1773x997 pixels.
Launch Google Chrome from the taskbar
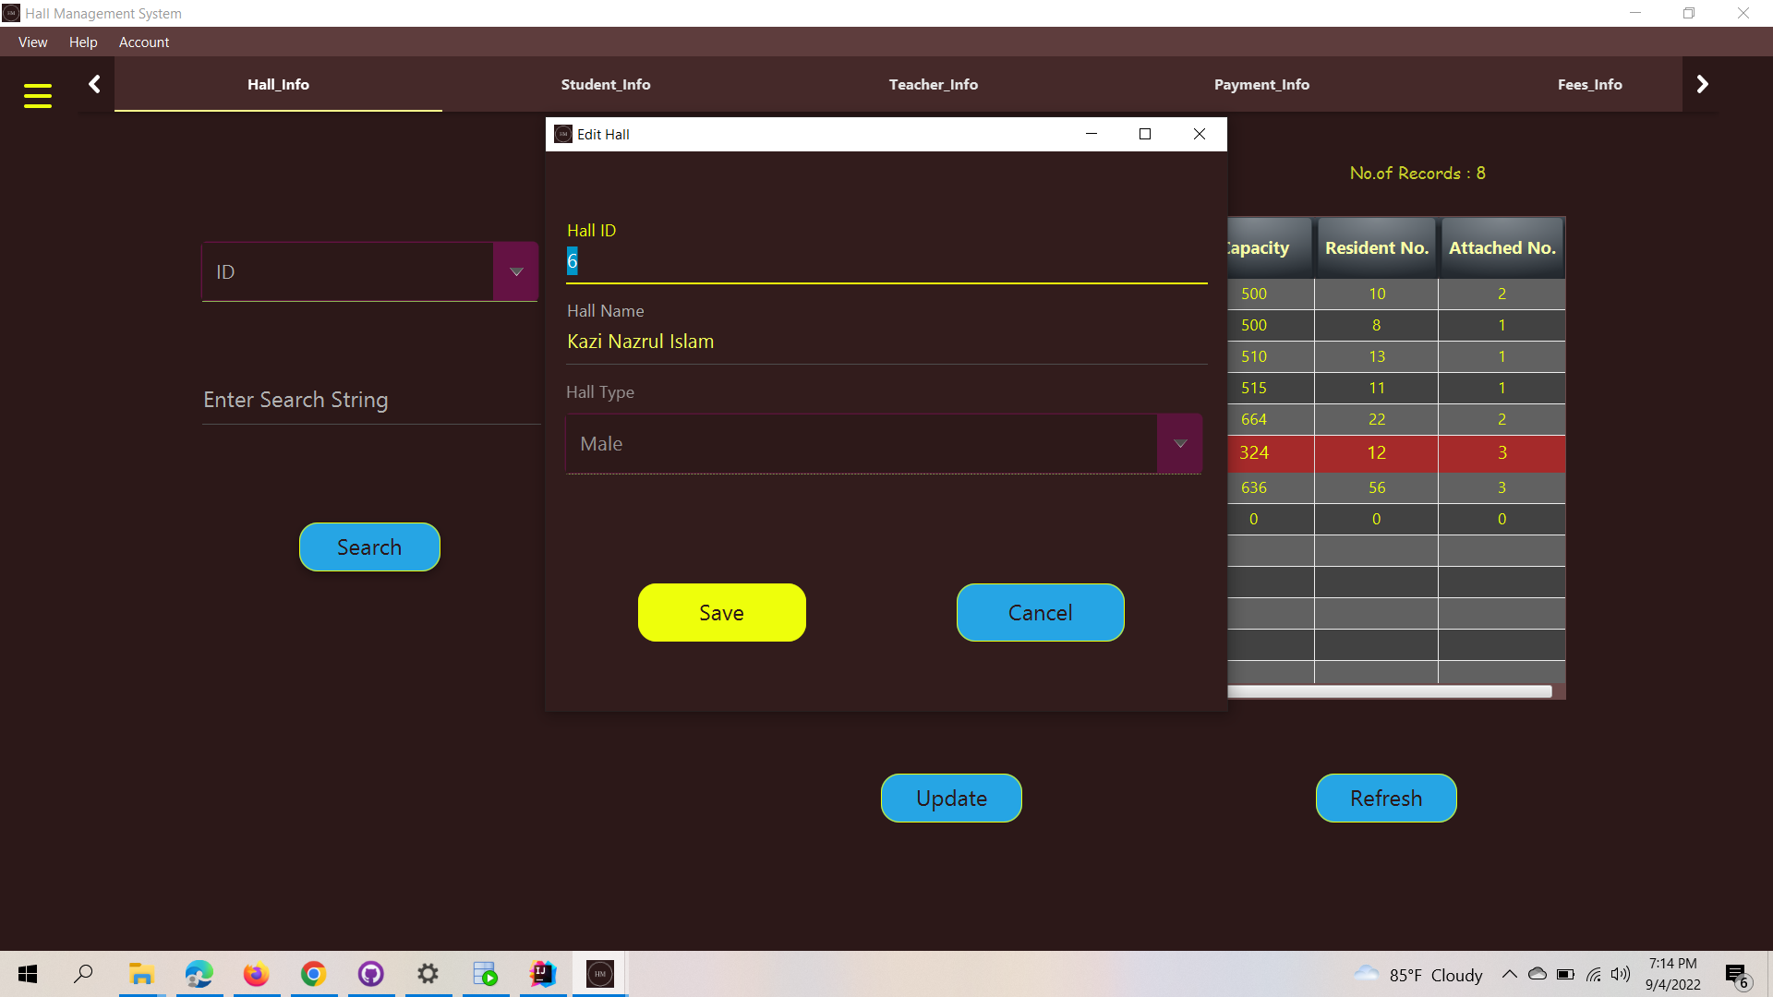(x=313, y=974)
